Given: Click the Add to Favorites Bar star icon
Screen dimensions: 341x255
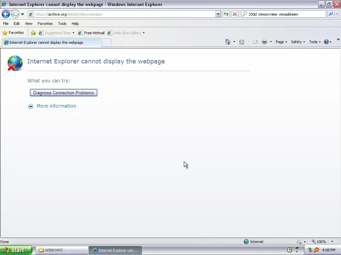Looking at the screenshot, I should click(x=33, y=33).
